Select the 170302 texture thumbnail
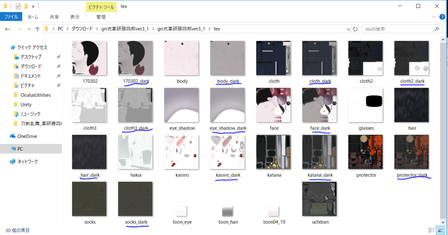 (89, 58)
